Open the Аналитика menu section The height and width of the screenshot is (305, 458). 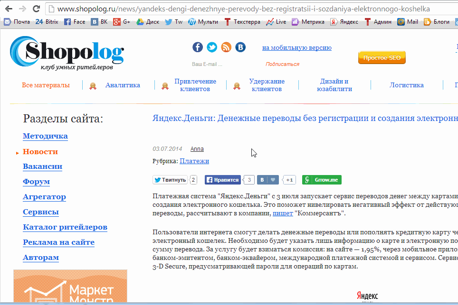(x=123, y=85)
